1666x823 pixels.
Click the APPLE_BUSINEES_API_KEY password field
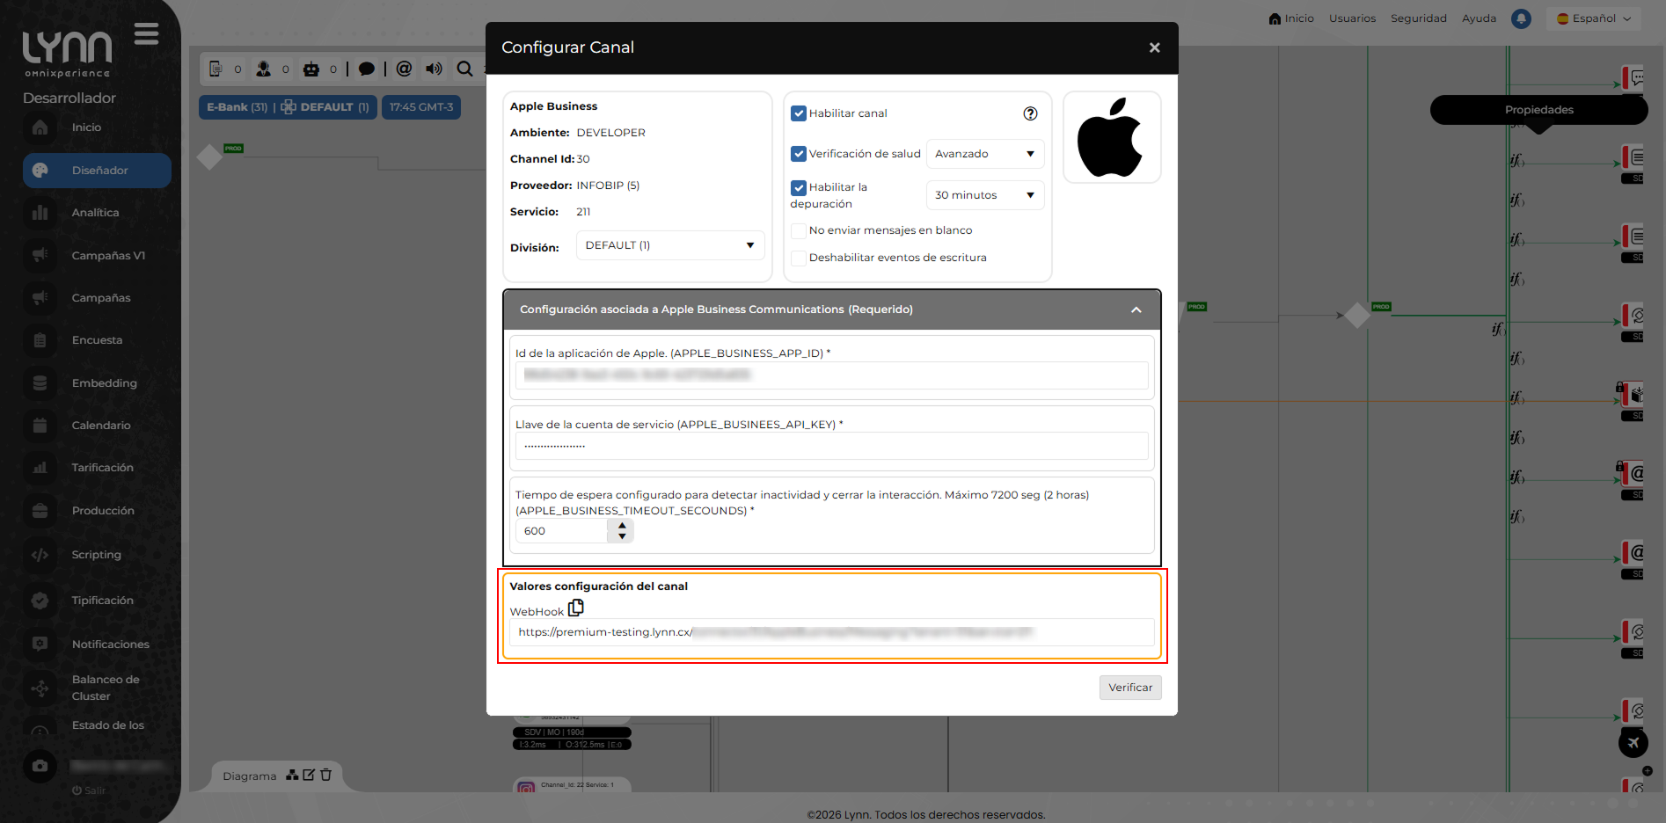(x=831, y=446)
